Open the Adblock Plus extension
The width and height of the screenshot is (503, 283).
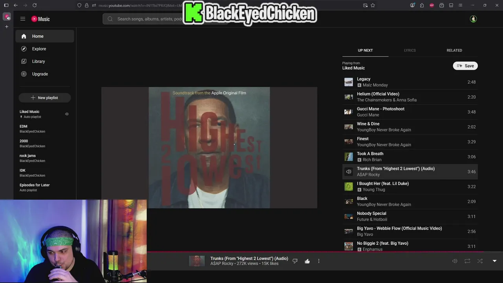click(x=432, y=5)
